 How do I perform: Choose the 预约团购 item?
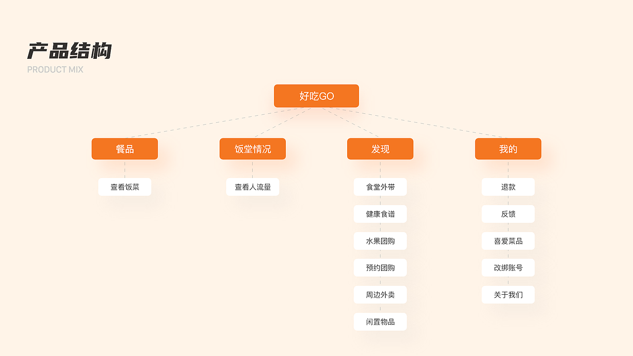click(x=380, y=267)
